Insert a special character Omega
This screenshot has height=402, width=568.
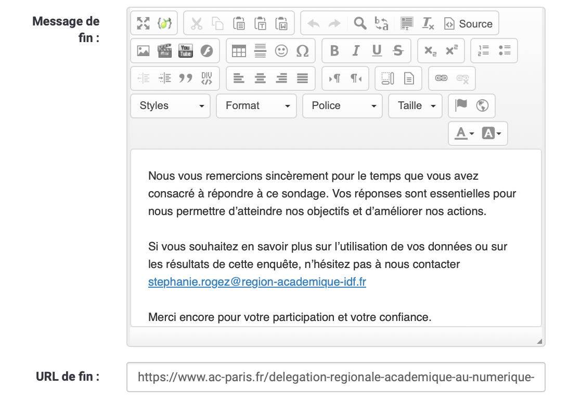[303, 51]
